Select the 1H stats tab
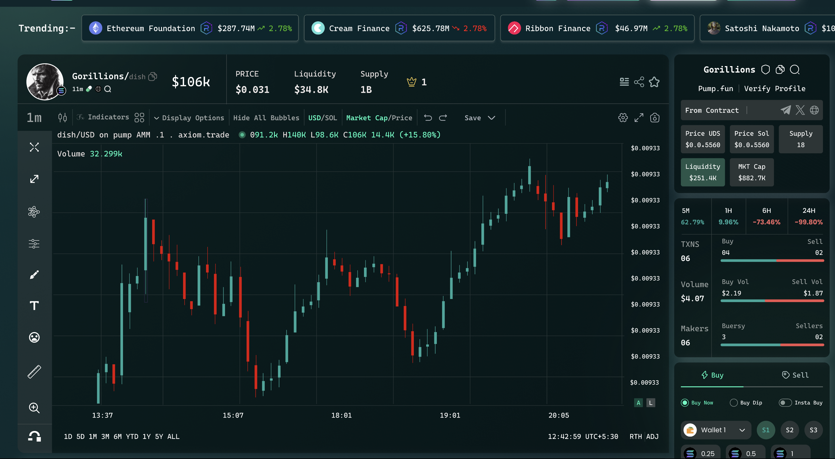This screenshot has width=835, height=459. point(728,216)
